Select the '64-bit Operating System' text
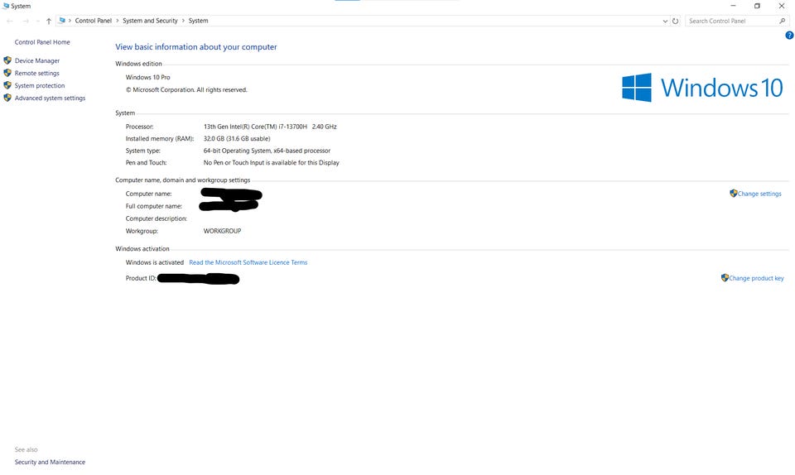The width and height of the screenshot is (795, 475). [x=237, y=151]
